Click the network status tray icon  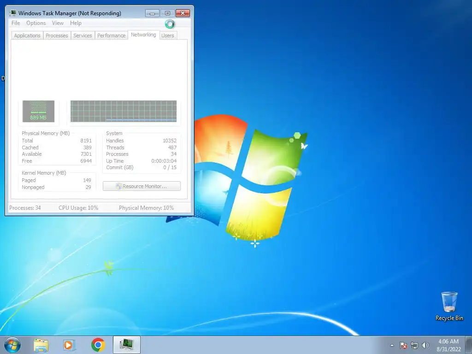coord(414,345)
